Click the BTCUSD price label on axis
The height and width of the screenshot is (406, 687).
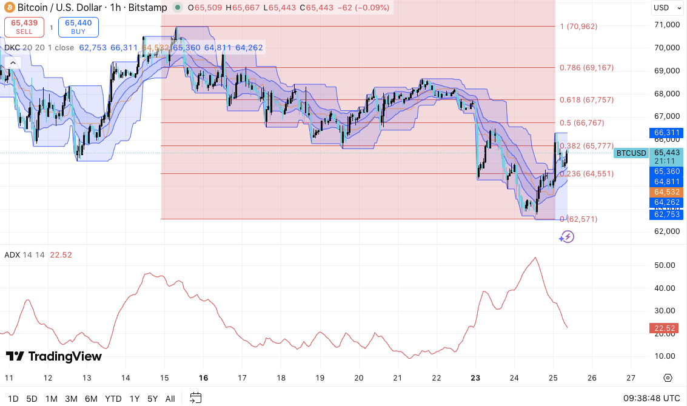631,153
